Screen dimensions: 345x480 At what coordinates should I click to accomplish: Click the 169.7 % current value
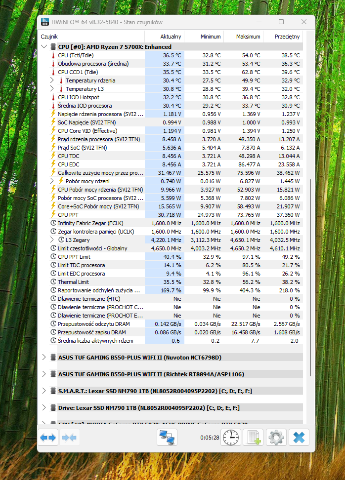[x=171, y=290]
